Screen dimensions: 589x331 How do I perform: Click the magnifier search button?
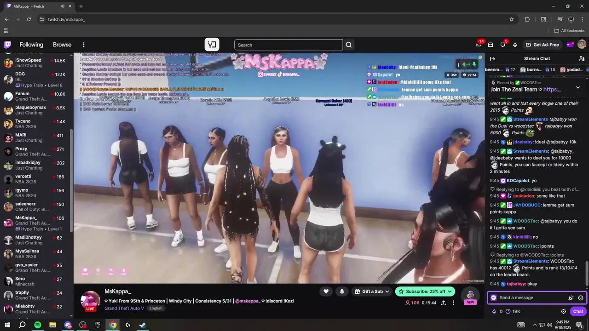(x=349, y=45)
